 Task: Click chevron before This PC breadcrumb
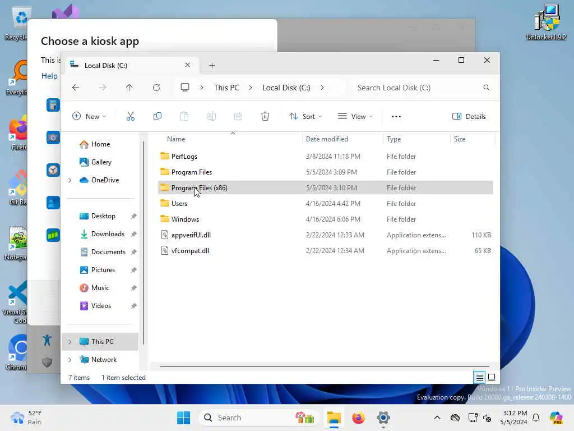click(x=202, y=88)
